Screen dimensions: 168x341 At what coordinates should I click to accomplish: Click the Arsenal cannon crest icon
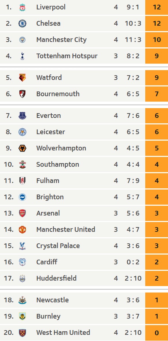[x=23, y=213]
